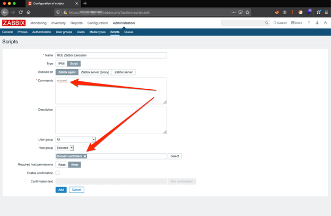Image resolution: width=331 pixels, height=216 pixels.
Task: Open the Firefox hamburger menu
Action: (326, 12)
